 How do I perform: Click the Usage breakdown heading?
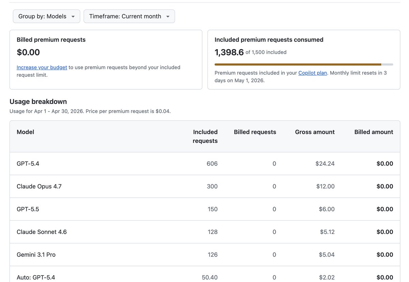click(x=38, y=102)
